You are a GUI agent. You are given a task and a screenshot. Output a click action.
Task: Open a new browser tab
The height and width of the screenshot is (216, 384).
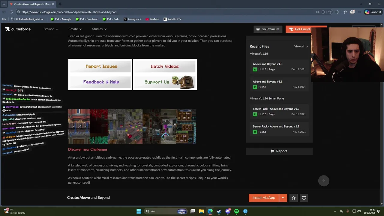(60, 4)
